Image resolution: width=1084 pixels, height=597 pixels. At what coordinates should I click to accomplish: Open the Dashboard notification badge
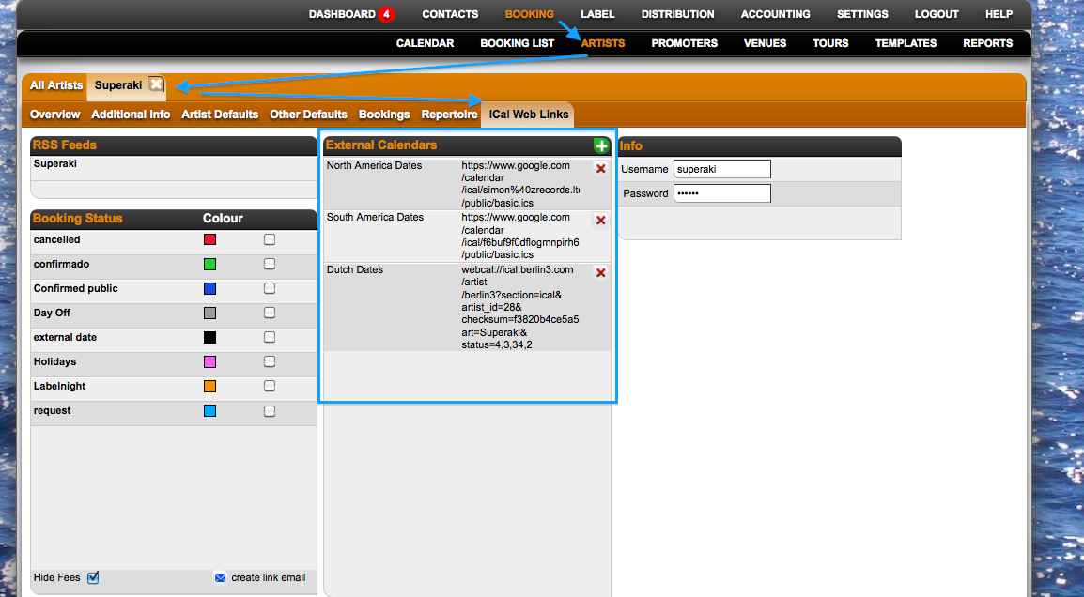386,14
